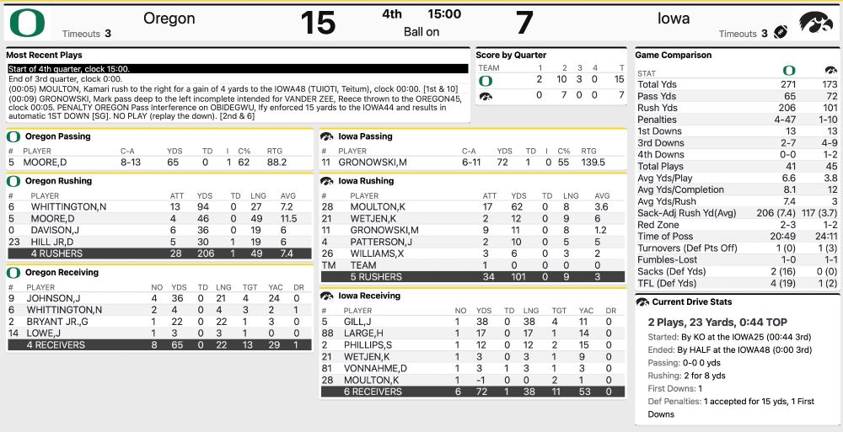The height and width of the screenshot is (432, 843).
Task: Click the Iowa Hawkeye logo in header
Action: point(815,23)
